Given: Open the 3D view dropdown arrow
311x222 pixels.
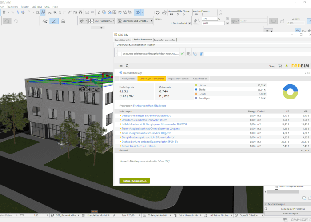Looking at the screenshot, I should 142,12.
